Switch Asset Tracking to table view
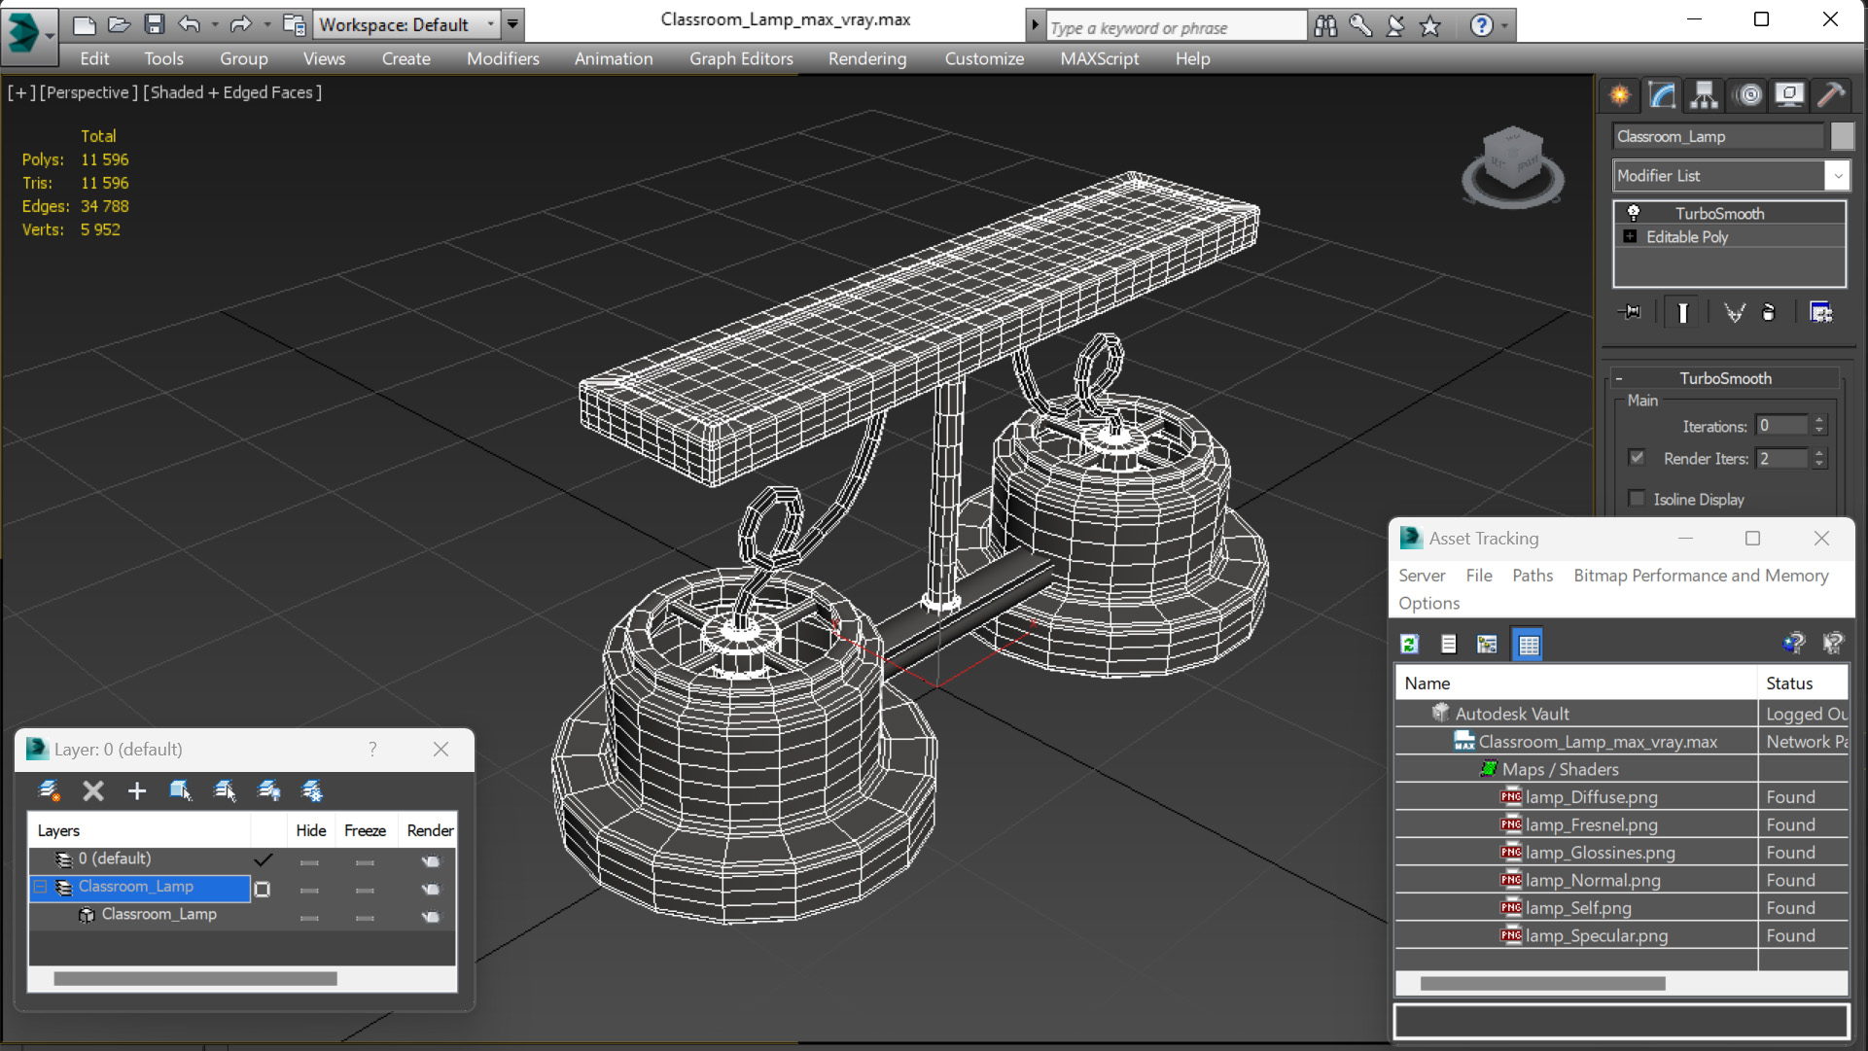1868x1051 pixels. 1529,644
